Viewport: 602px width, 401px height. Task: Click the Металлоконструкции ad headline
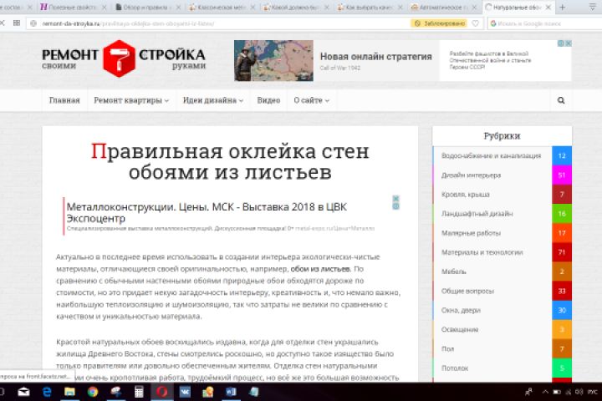pyautogui.click(x=207, y=212)
